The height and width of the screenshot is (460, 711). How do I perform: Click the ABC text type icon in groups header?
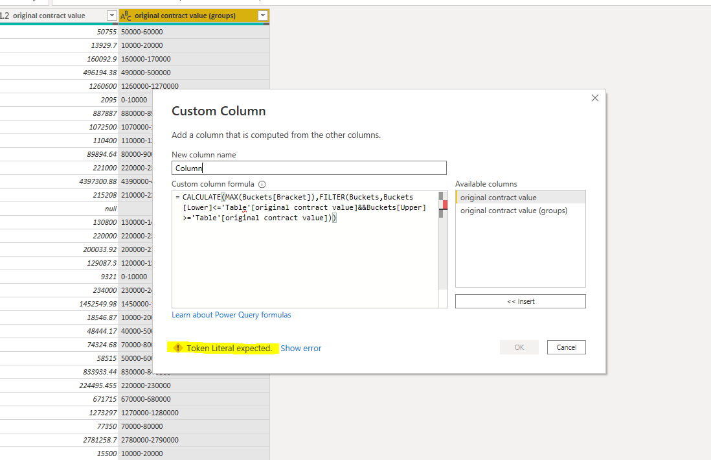[126, 16]
